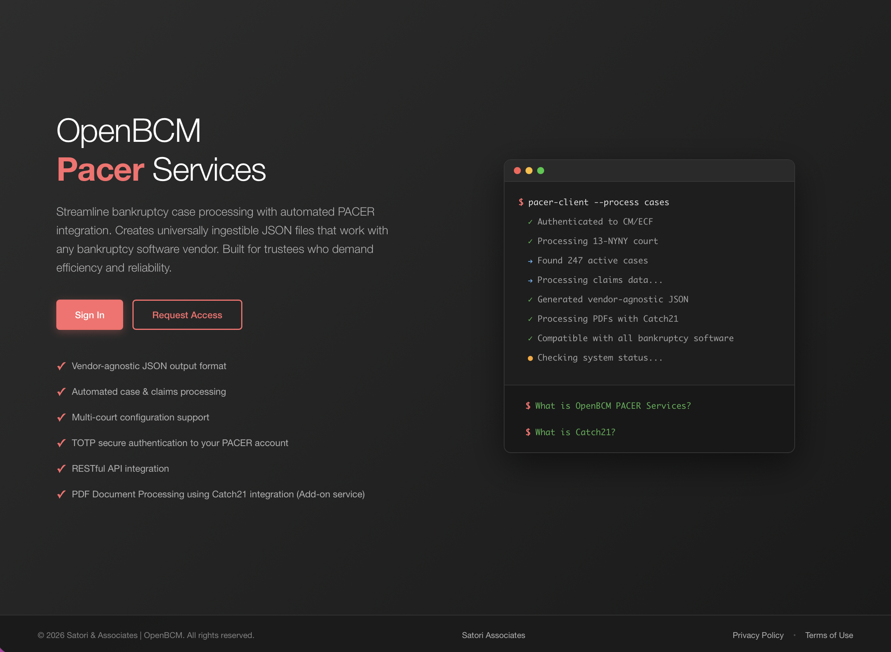Click the checkmark beside TOTP secure authentication
891x652 pixels.
coord(61,443)
